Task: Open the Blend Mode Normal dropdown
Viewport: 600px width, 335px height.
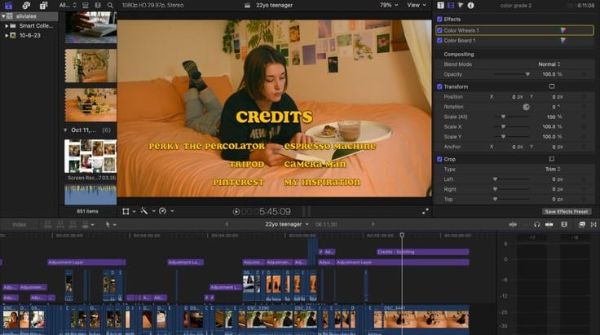Action: tap(549, 64)
